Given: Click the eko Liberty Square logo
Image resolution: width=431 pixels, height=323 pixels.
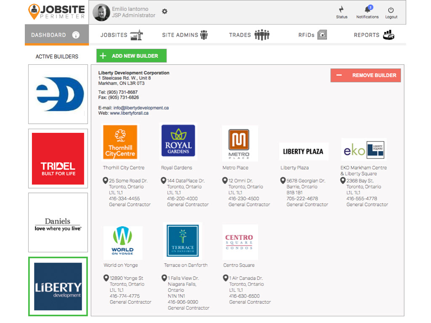Looking at the screenshot, I should point(364,150).
